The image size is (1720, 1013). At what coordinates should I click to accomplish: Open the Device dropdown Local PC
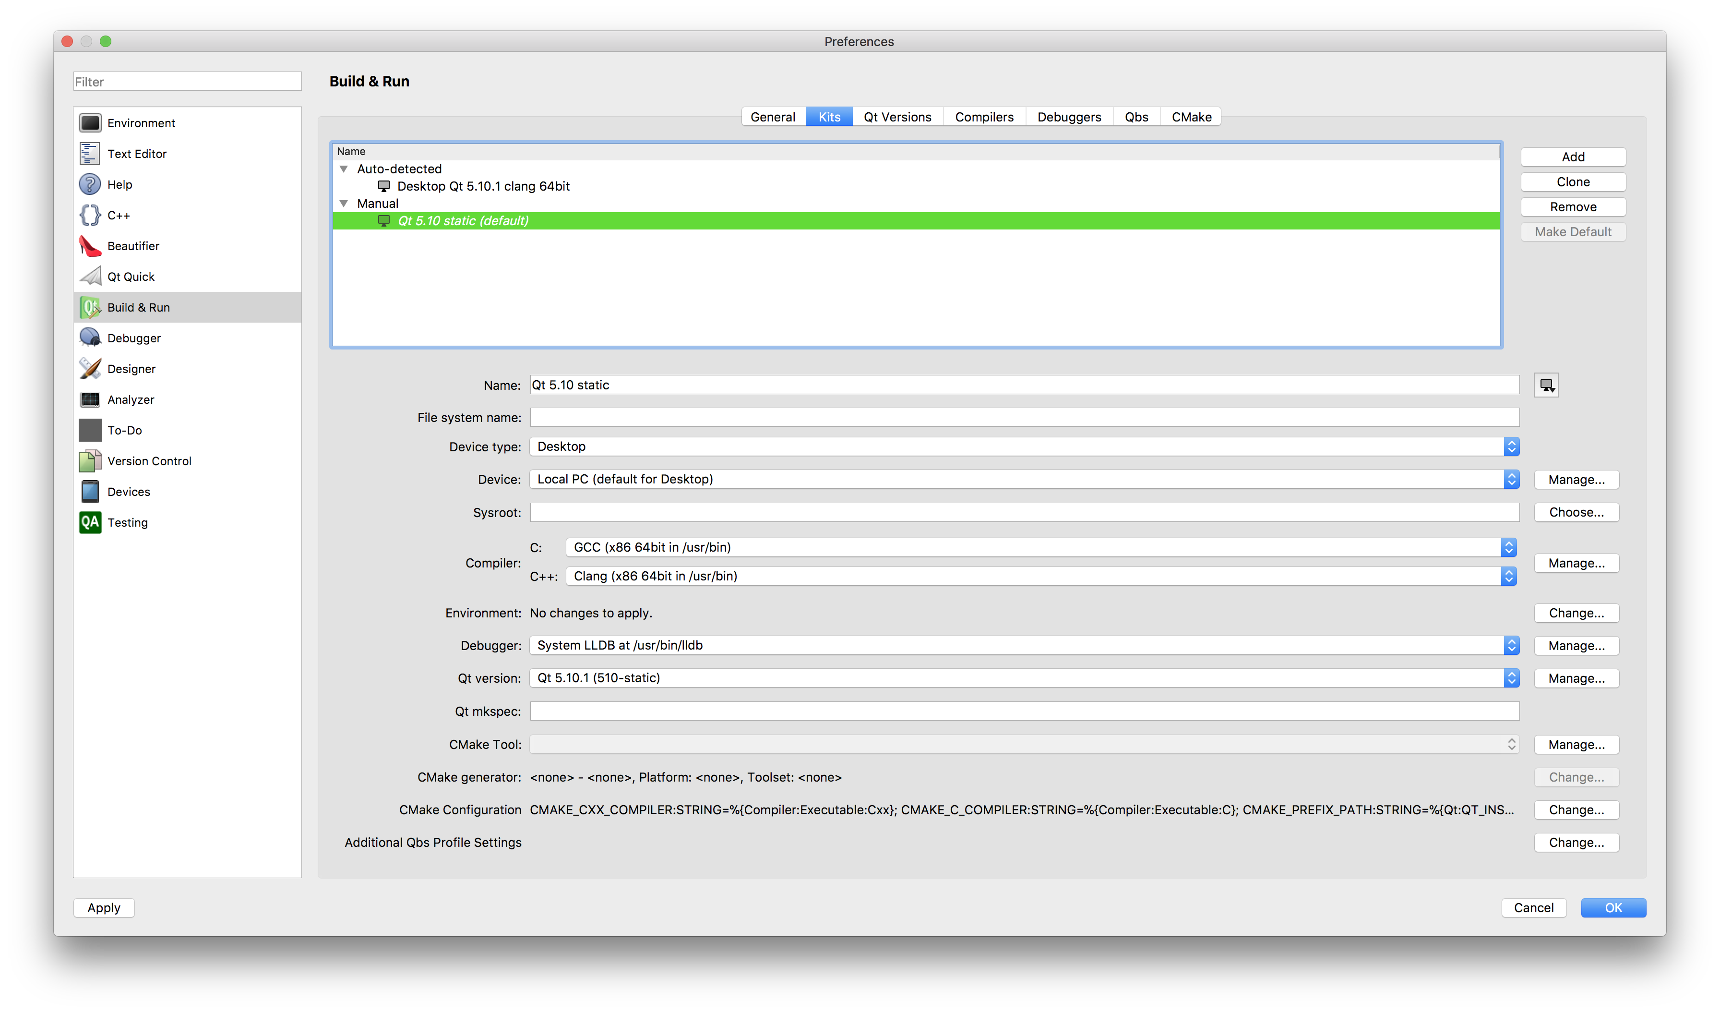coord(1025,479)
